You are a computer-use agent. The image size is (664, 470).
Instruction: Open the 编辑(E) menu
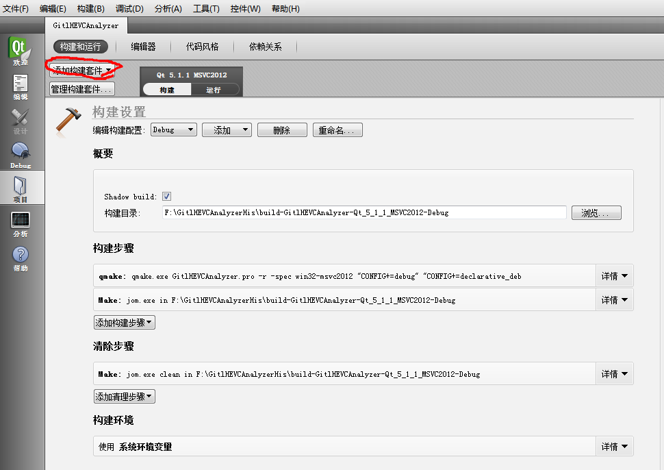tap(53, 8)
